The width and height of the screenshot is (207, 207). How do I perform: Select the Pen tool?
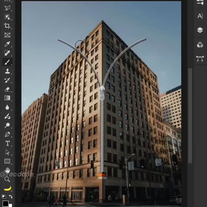click(7, 134)
